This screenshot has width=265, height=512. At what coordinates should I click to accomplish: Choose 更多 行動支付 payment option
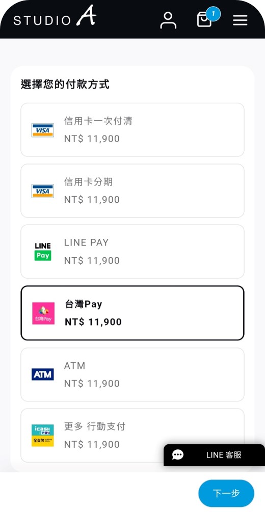[x=132, y=435]
